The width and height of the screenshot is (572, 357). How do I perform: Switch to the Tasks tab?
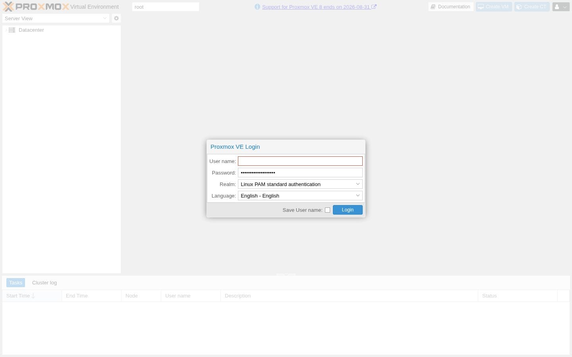click(x=15, y=283)
